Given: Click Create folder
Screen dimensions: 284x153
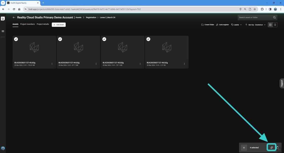Looking at the screenshot, I should 208,25.
